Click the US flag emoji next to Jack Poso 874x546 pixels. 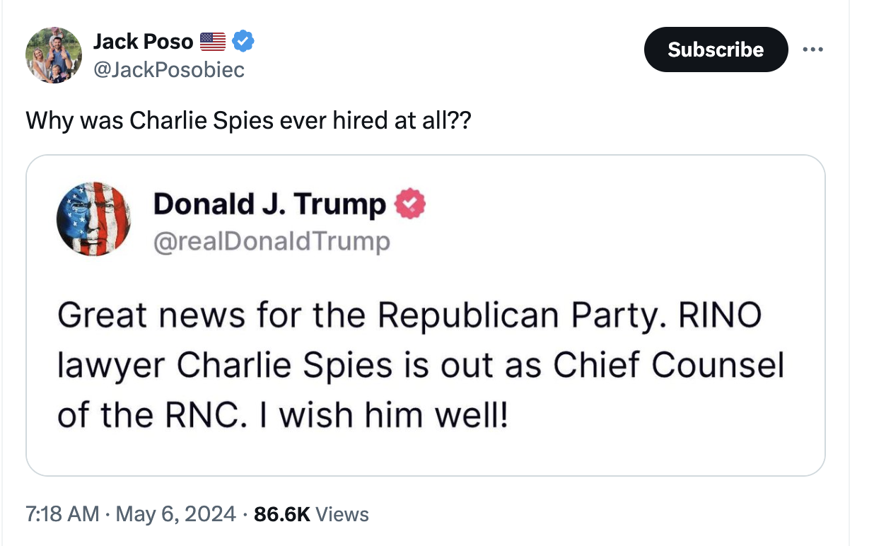[x=213, y=42]
